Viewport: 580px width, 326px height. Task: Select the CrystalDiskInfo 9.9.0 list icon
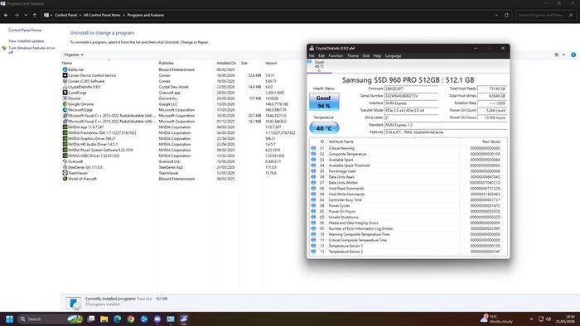coord(65,87)
